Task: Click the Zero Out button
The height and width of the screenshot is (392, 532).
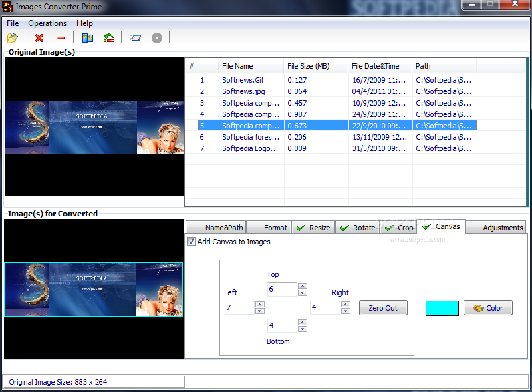Action: [x=383, y=308]
